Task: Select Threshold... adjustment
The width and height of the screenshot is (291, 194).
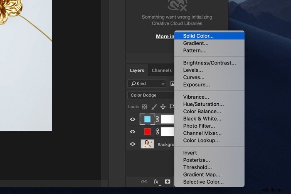Action: [210, 167]
